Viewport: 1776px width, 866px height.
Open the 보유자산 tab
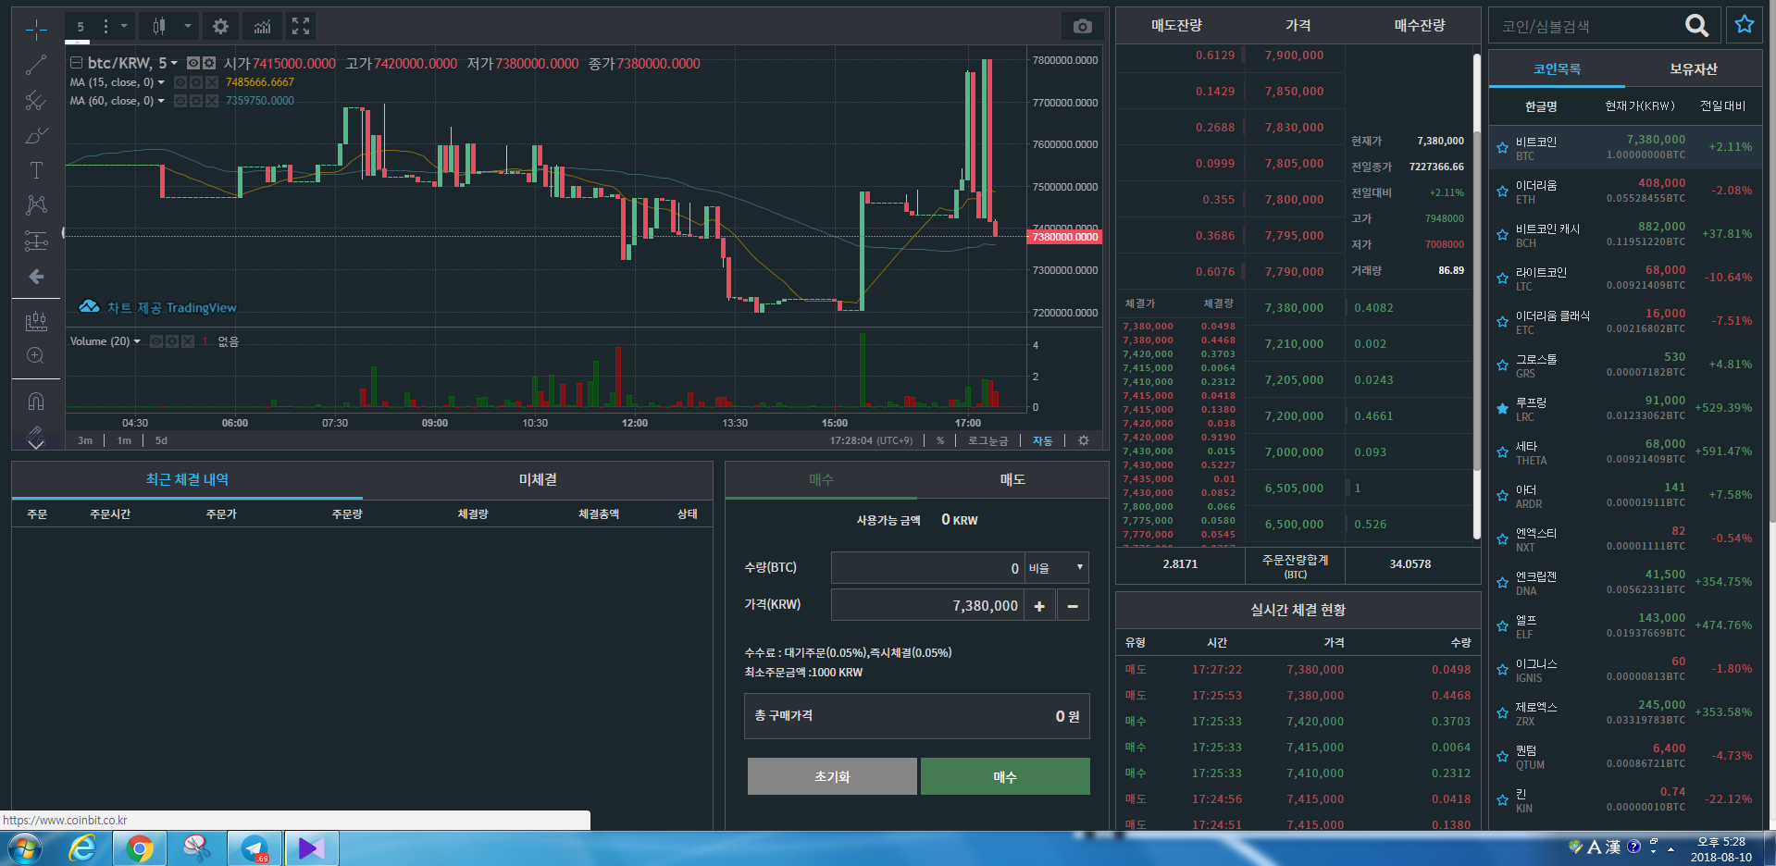tap(1694, 69)
